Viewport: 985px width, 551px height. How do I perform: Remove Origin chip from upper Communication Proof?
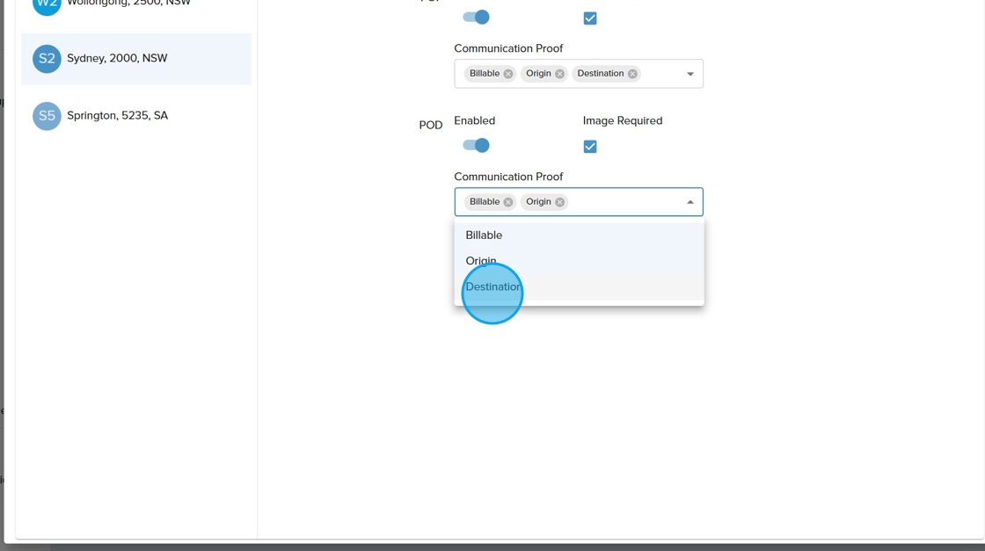click(559, 74)
